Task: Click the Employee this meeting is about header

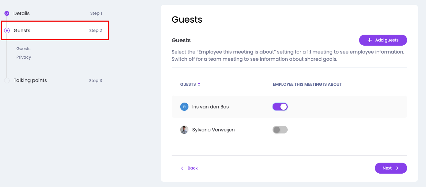Action: [307, 84]
